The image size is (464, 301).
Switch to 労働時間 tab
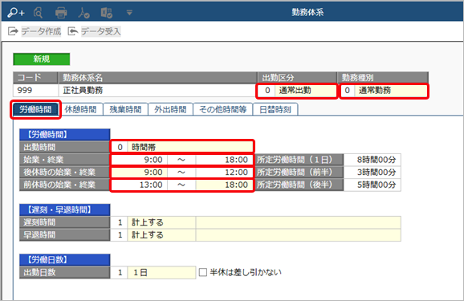pos(35,109)
